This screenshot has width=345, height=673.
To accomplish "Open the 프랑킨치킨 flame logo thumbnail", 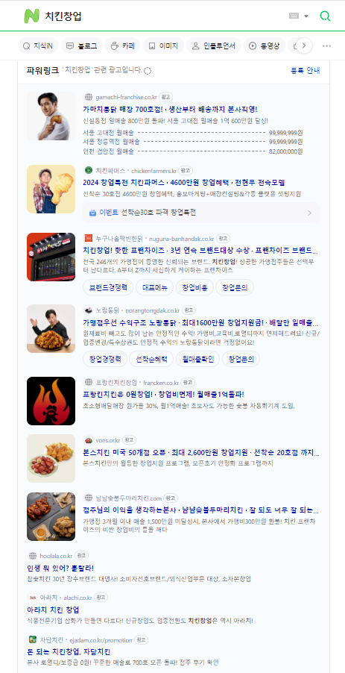I will (51, 401).
